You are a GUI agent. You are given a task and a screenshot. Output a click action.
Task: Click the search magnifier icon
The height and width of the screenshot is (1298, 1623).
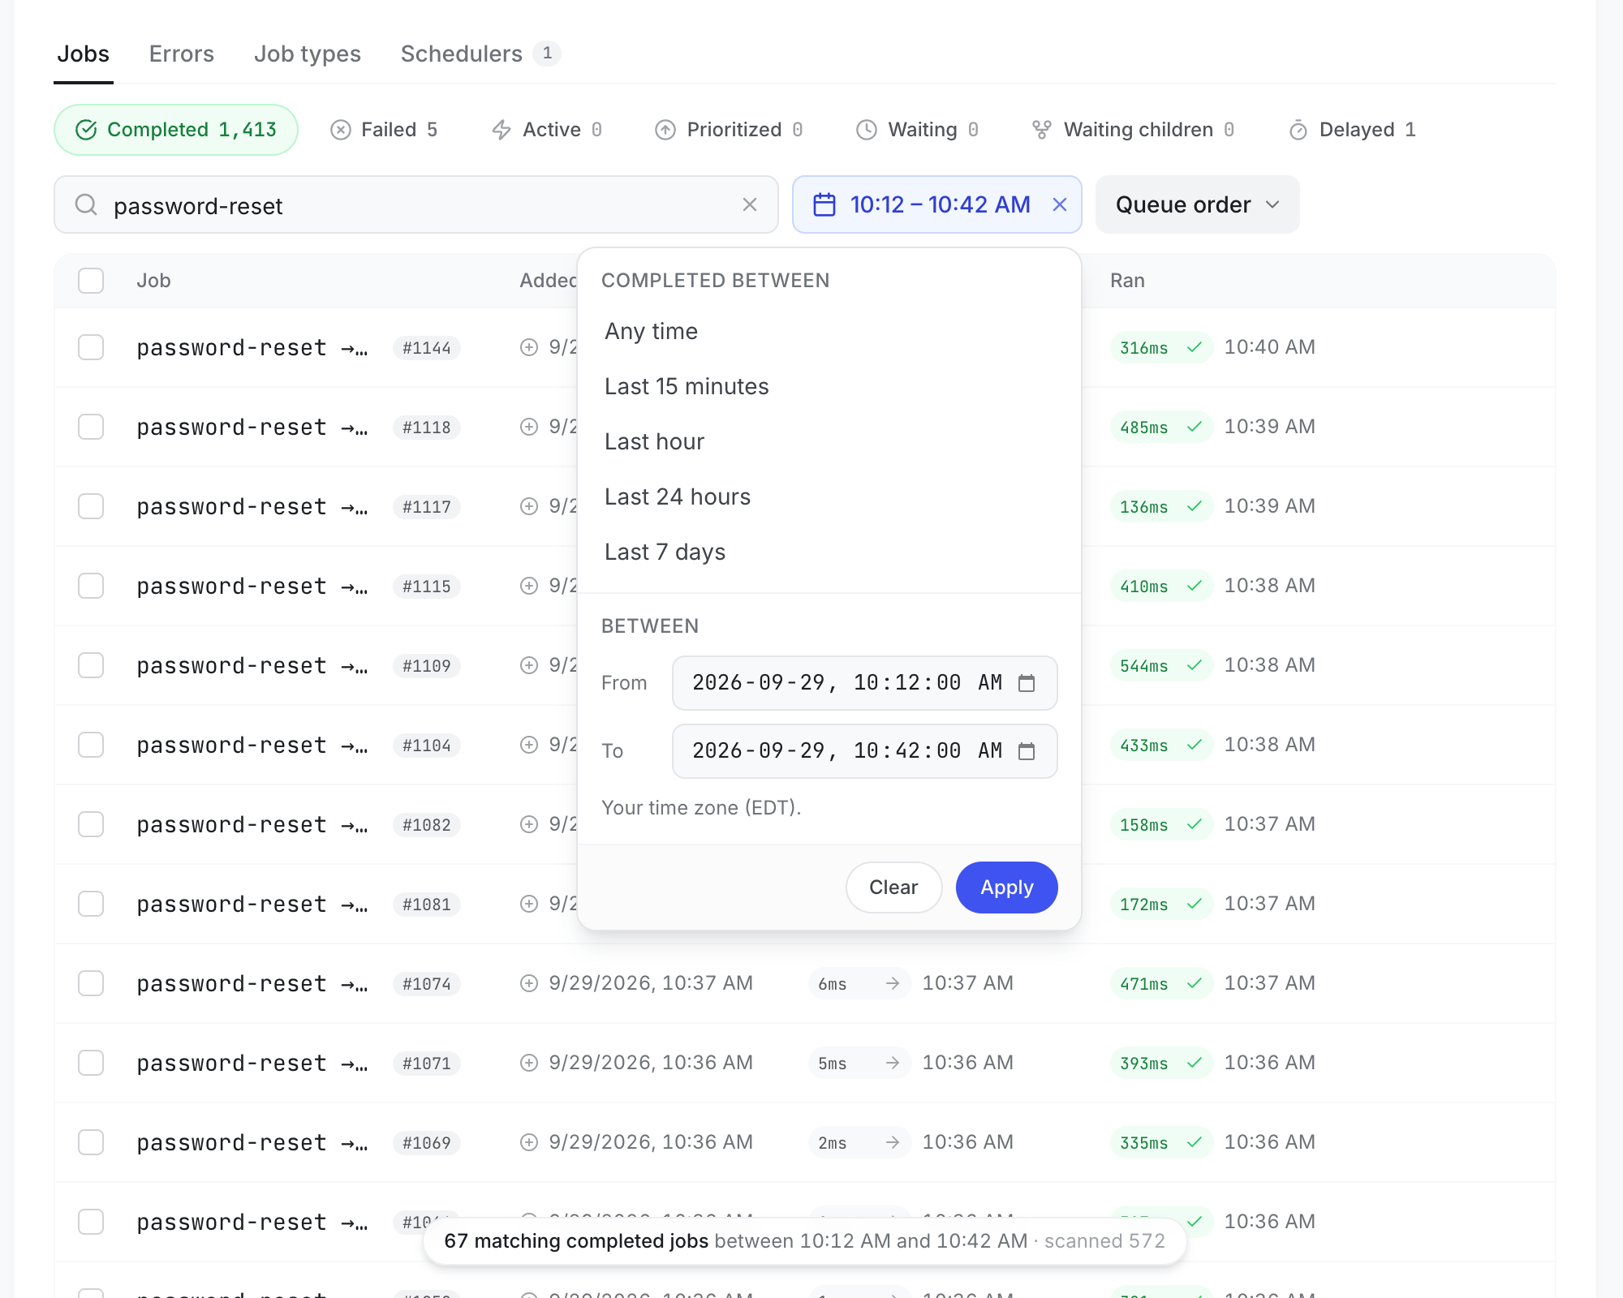(86, 204)
